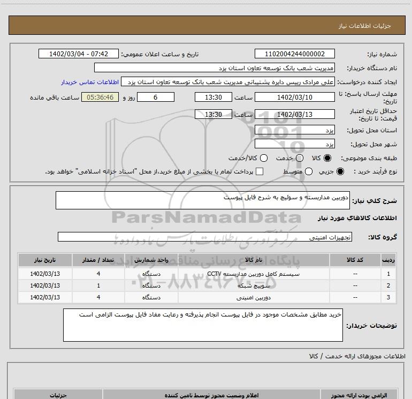Click the الزامی بودن ارائه مجوز column header

[359, 395]
